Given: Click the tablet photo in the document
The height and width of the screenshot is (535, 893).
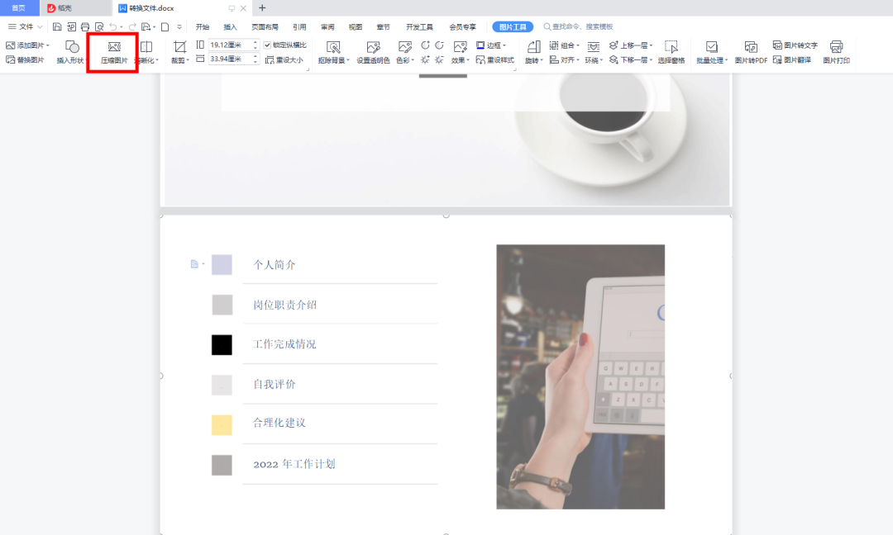Looking at the screenshot, I should [x=580, y=376].
